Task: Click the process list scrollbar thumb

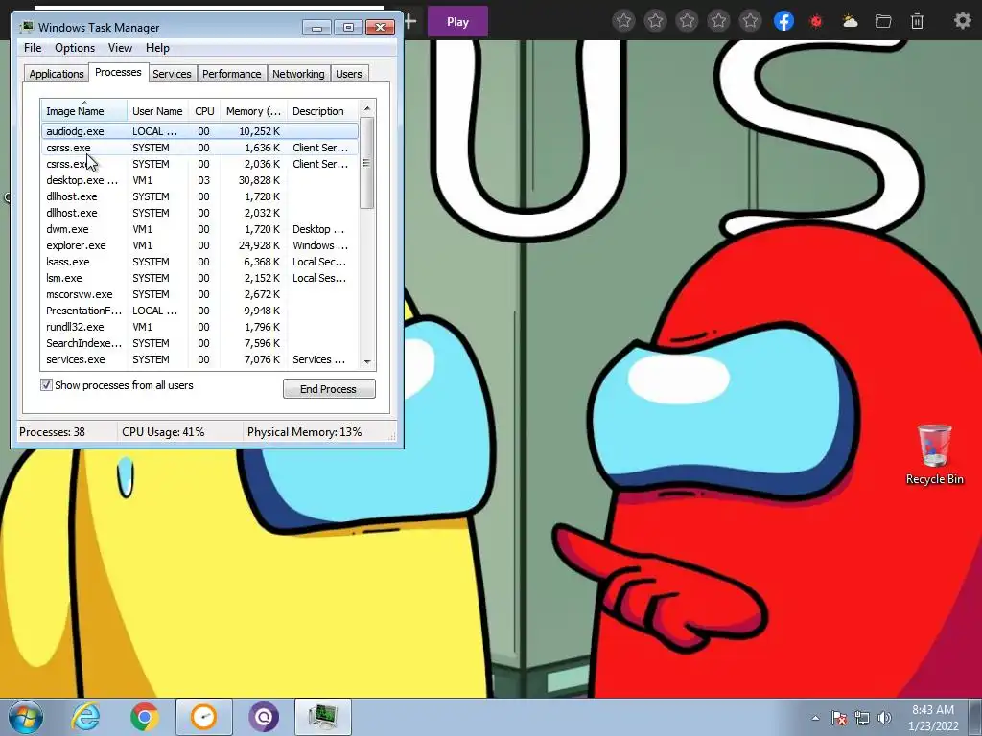Action: point(367,163)
